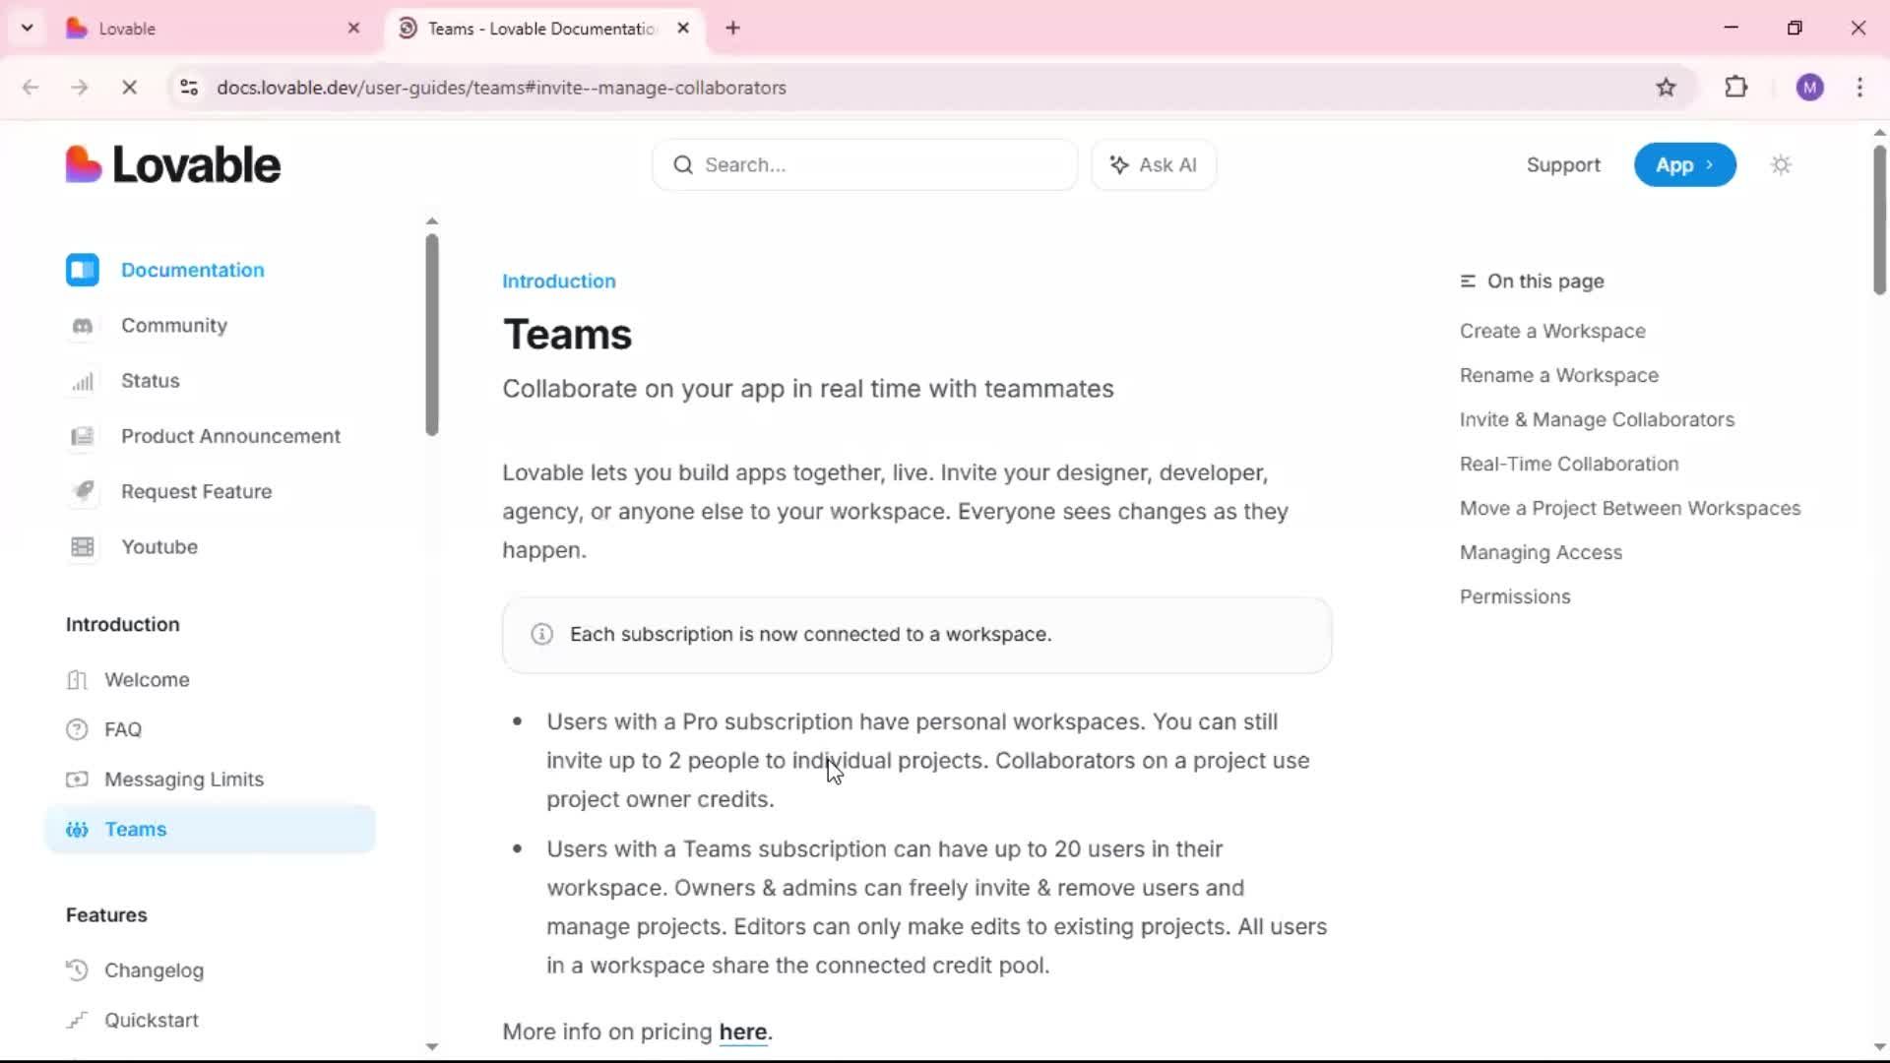Open the Chrome three-dot menu
This screenshot has width=1890, height=1063.
[1859, 88]
